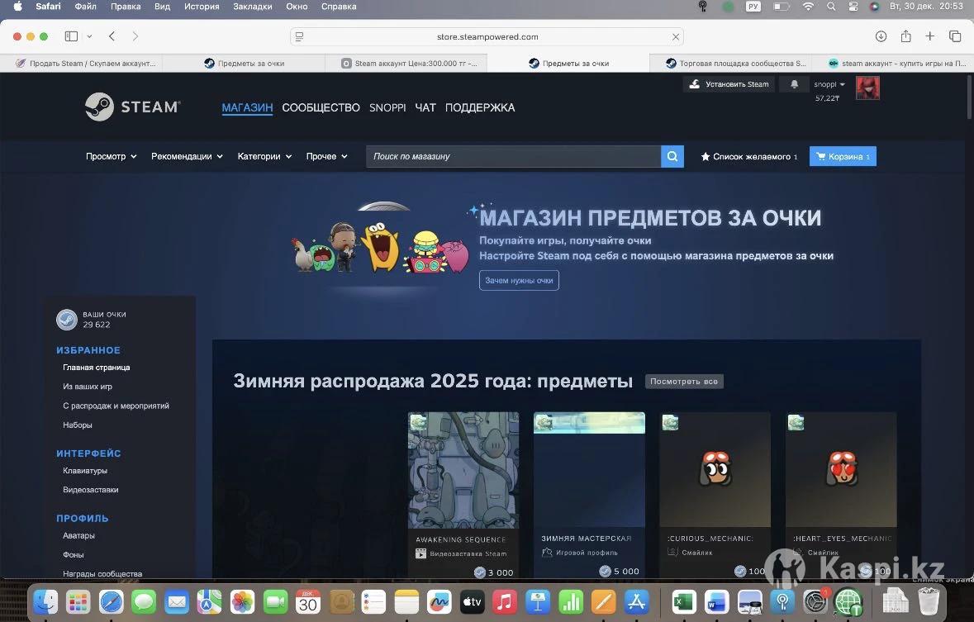Select Аватары in the left sidebar
This screenshot has height=622, width=974.
78,535
